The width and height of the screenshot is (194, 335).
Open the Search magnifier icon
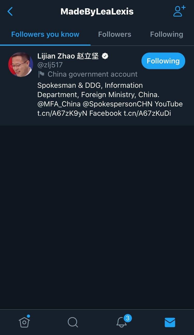coord(73,322)
